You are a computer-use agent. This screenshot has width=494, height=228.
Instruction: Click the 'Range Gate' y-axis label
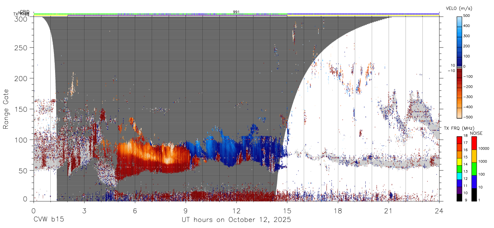pos(6,109)
